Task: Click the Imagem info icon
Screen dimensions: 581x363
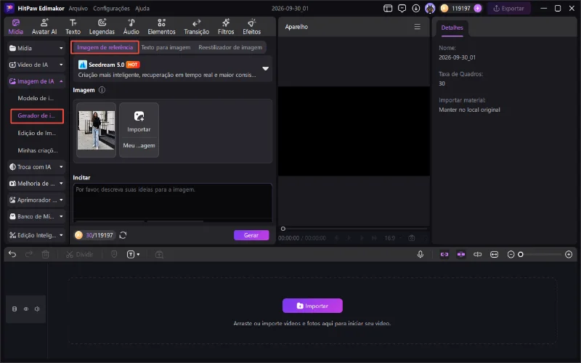Action: pos(102,90)
